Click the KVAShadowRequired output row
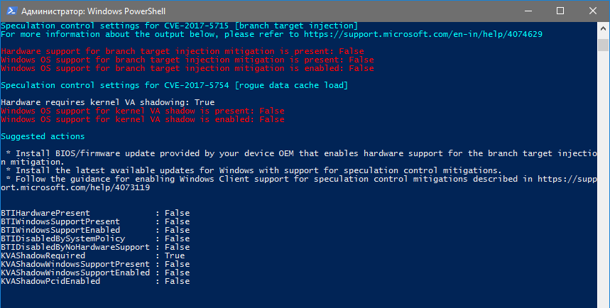The height and width of the screenshot is (308, 610). 92,255
